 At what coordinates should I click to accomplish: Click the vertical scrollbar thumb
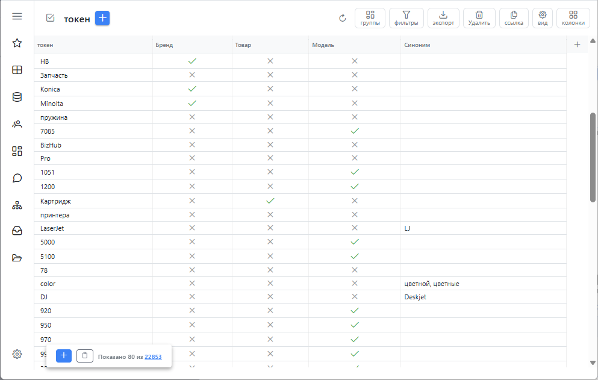click(x=593, y=157)
